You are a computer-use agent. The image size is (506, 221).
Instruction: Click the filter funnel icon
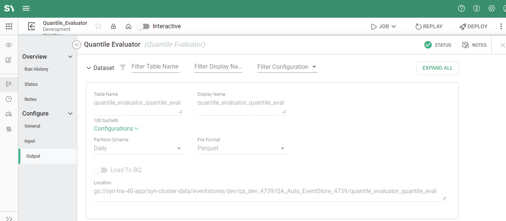pos(123,67)
